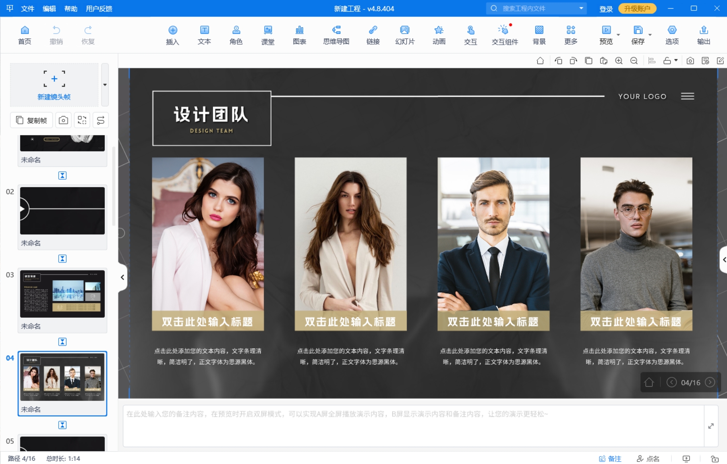Screen dimensions: 727x464
Task: Open the 交互 interaction tool
Action: tap(470, 35)
